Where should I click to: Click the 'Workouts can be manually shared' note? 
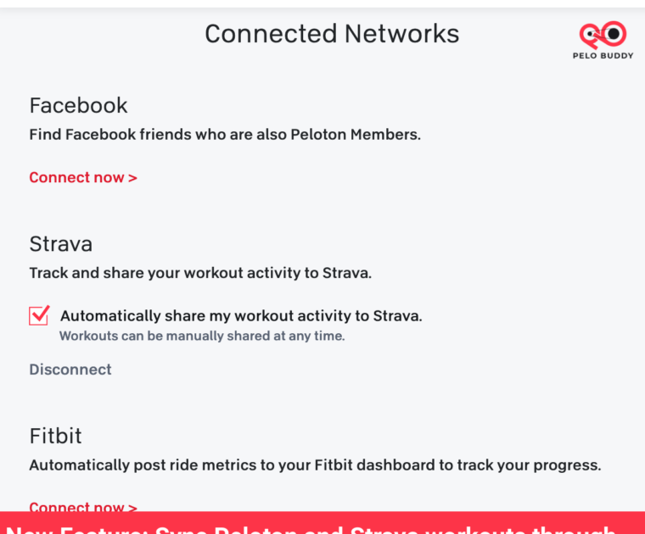(x=202, y=336)
